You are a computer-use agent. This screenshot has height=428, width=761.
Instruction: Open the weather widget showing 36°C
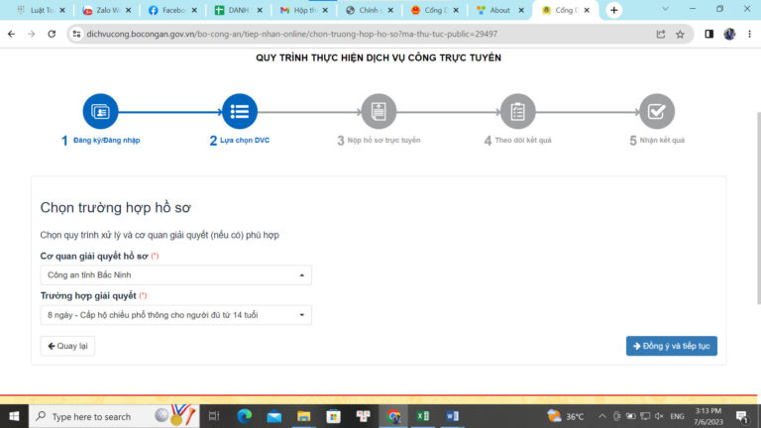[566, 416]
